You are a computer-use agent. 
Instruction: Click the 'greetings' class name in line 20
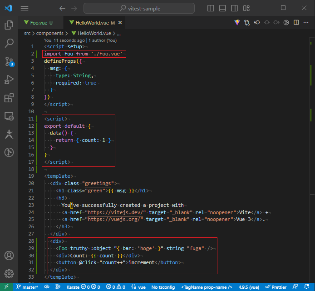pyautogui.click(x=98, y=183)
